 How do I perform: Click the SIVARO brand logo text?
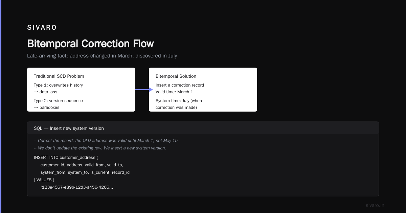(42, 28)
